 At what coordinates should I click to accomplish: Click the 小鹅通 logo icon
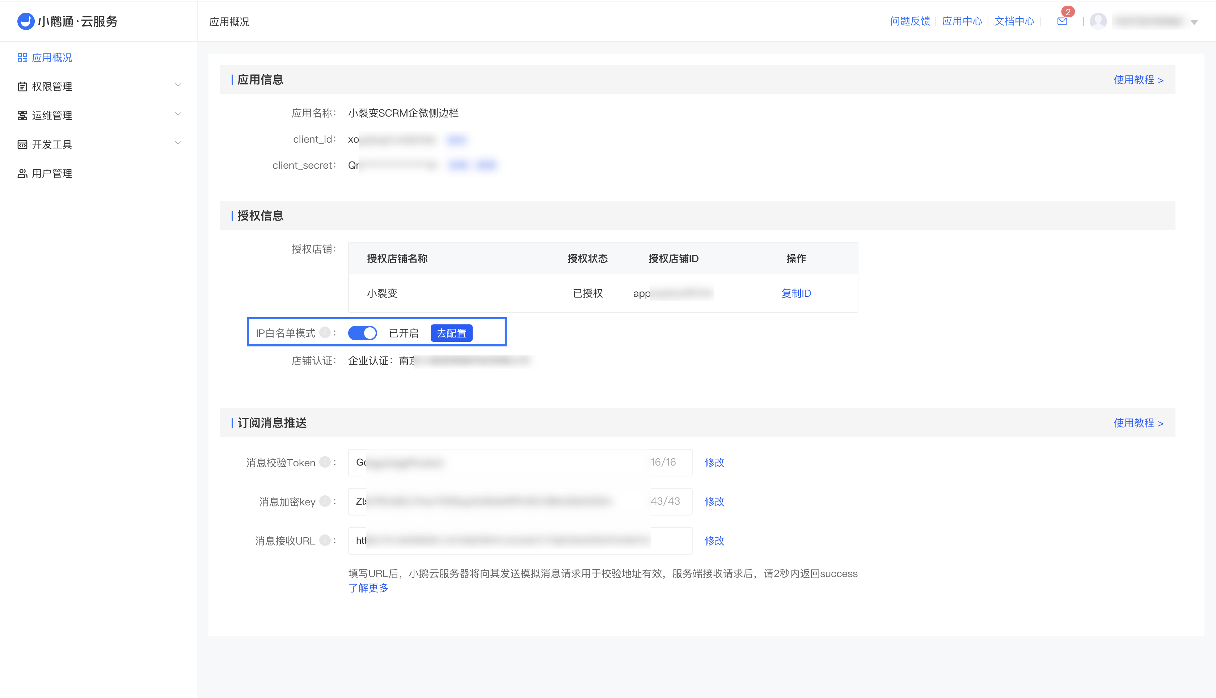[x=26, y=21]
